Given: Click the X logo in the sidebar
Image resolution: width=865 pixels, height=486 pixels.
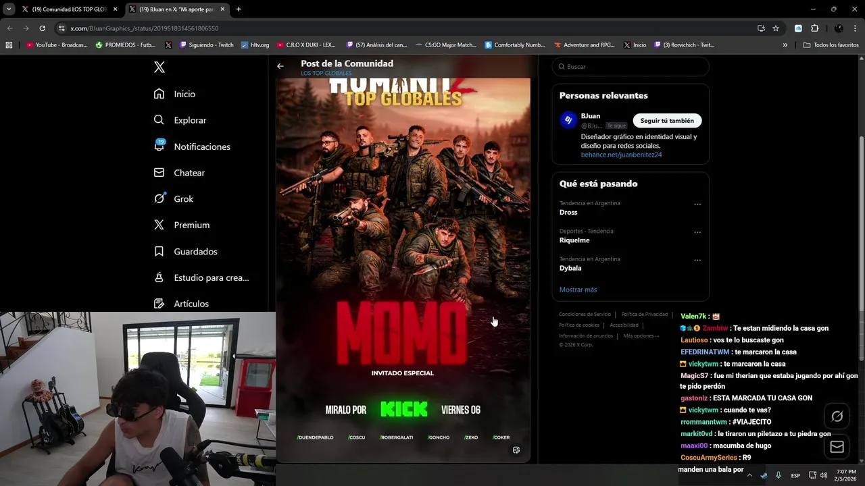Looking at the screenshot, I should tap(159, 67).
